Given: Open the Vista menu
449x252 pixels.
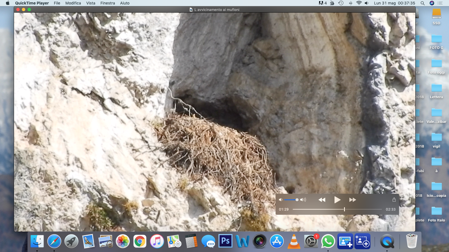Looking at the screenshot, I should click(x=91, y=3).
